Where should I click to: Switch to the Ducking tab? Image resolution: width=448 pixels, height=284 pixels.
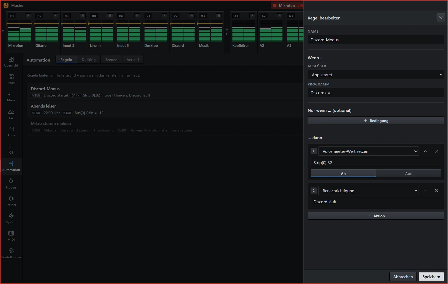89,60
